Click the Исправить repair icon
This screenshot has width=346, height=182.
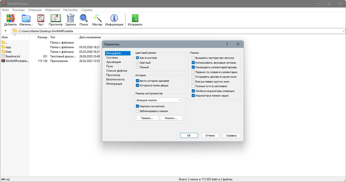click(x=135, y=18)
